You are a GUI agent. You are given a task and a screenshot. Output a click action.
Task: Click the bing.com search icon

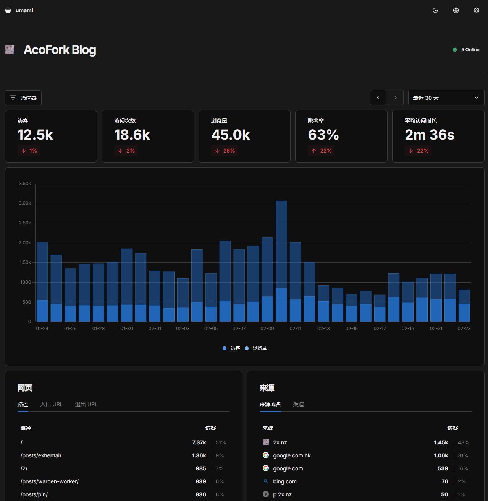(x=266, y=481)
